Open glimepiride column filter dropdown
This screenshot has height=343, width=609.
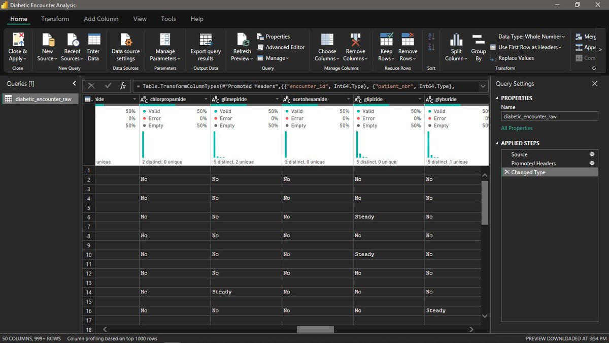pos(277,99)
